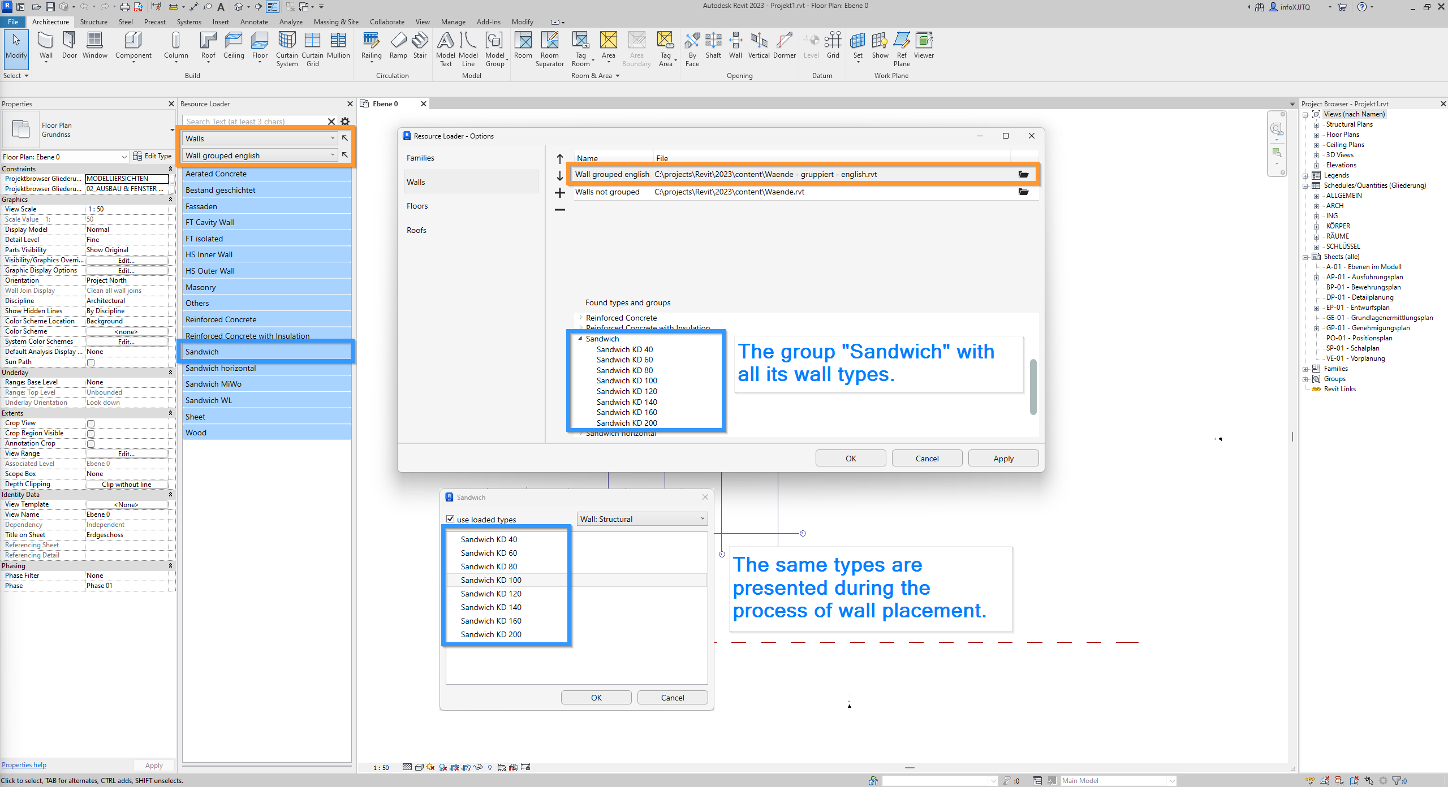Uncheck the use loaded types checkbox
The height and width of the screenshot is (787, 1448).
451,519
